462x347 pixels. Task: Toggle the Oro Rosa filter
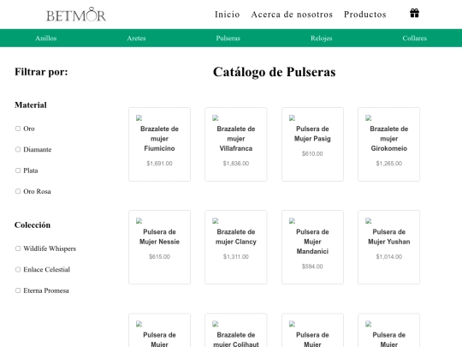(x=18, y=191)
